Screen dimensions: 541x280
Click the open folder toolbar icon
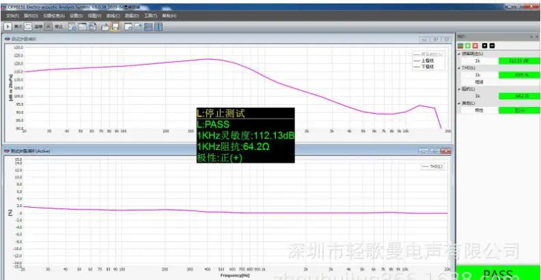coord(105,27)
